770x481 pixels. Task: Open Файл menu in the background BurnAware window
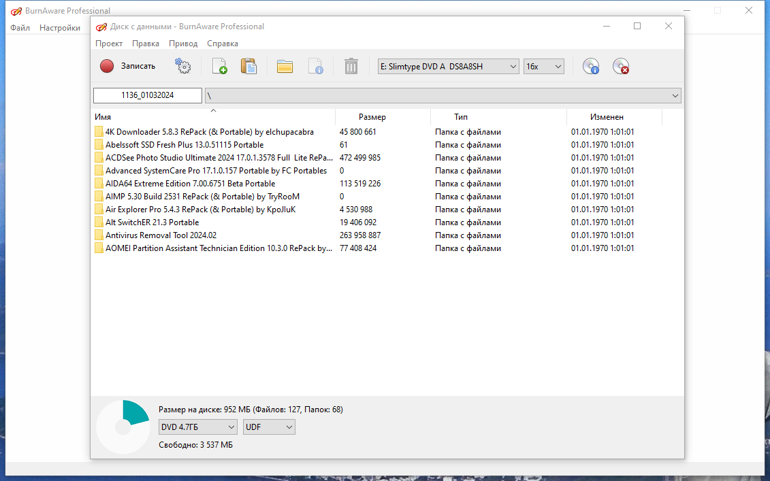[x=20, y=27]
